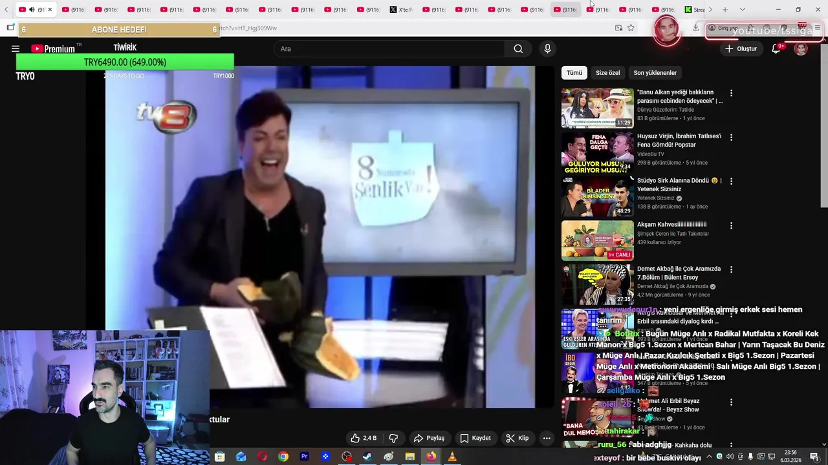Create a clip with Klip
Image resolution: width=828 pixels, height=465 pixels.
(517, 438)
